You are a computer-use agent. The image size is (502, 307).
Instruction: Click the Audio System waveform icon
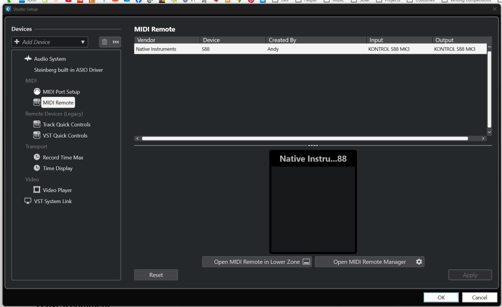[28, 59]
